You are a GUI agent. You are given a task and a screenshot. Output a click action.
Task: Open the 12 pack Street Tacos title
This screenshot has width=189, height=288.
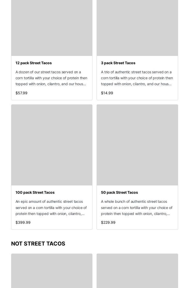(x=34, y=63)
